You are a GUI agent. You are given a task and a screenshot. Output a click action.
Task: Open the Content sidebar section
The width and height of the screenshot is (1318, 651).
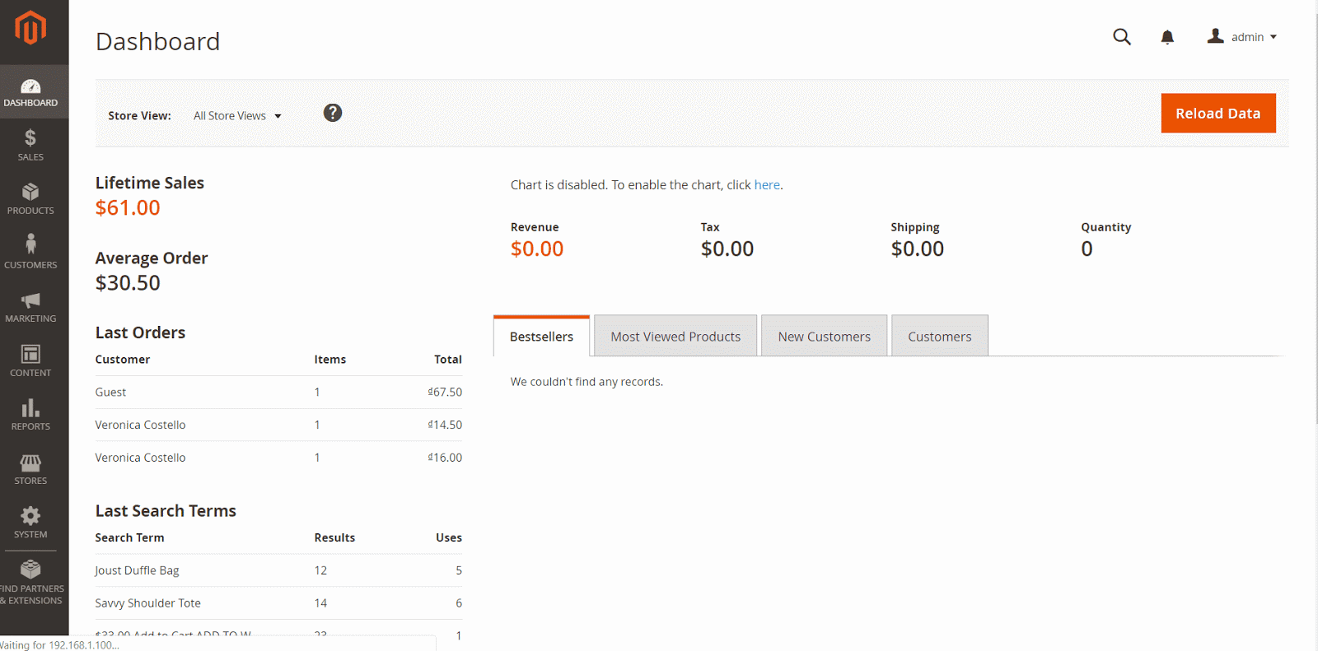[30, 360]
